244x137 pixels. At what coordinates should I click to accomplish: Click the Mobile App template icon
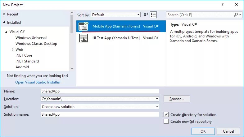(x=83, y=26)
